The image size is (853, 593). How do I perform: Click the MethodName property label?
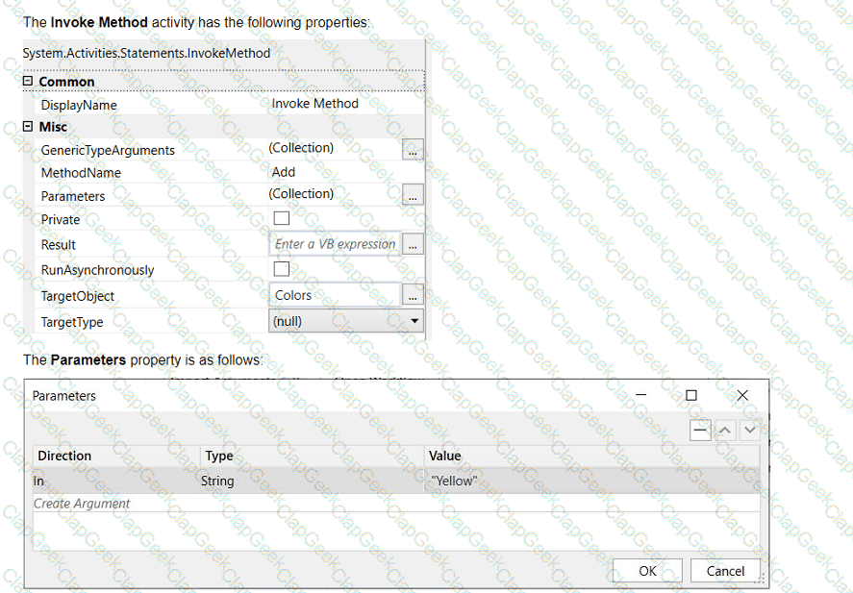81,173
